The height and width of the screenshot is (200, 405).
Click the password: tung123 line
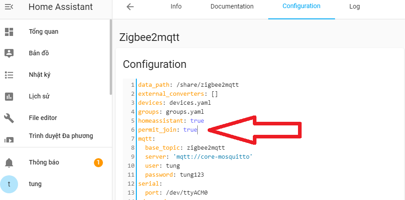(x=175, y=175)
